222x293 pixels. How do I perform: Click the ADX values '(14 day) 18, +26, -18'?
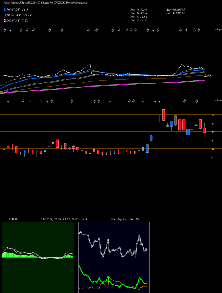(125, 219)
